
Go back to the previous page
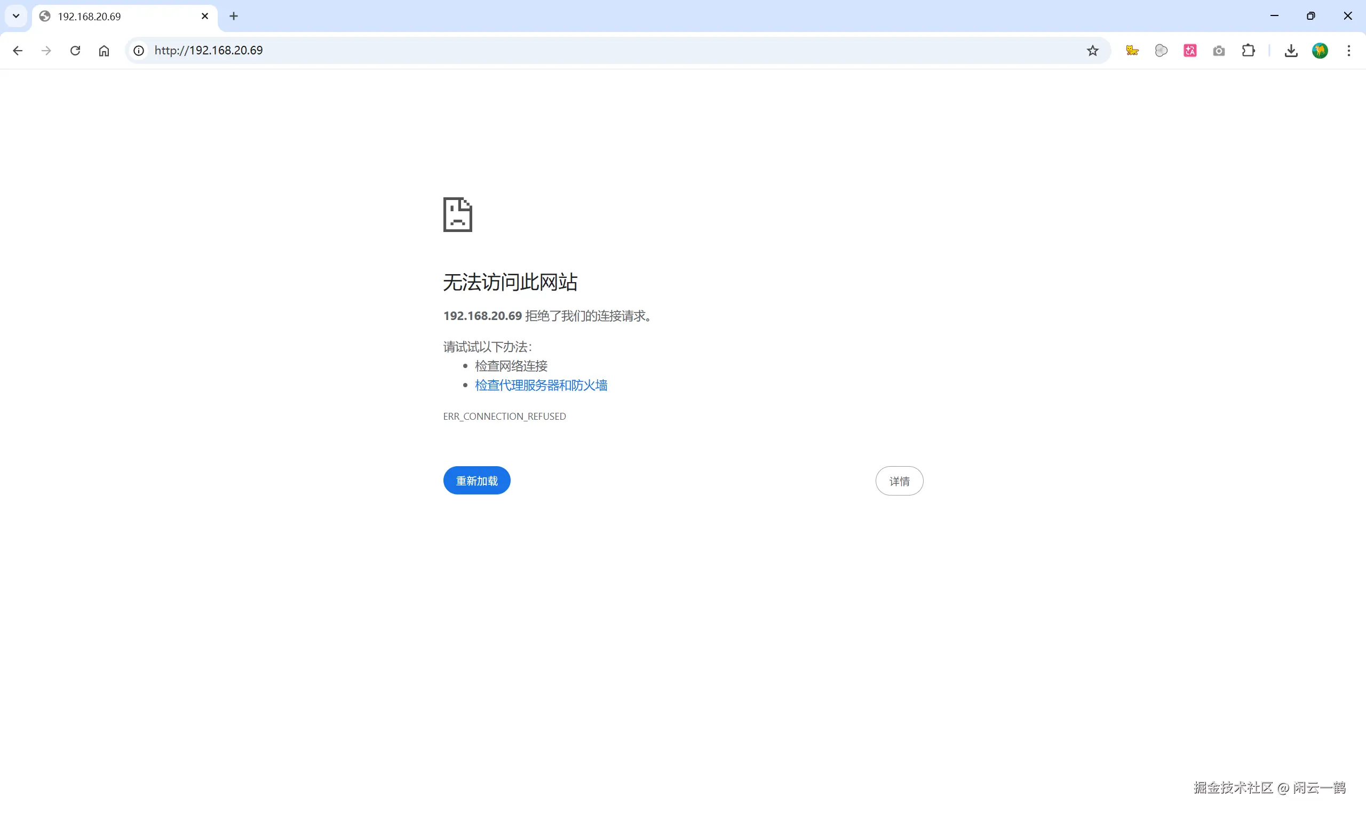pyautogui.click(x=18, y=51)
